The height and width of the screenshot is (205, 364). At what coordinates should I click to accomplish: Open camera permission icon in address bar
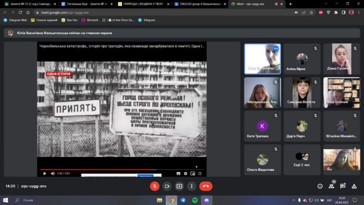click(x=296, y=13)
